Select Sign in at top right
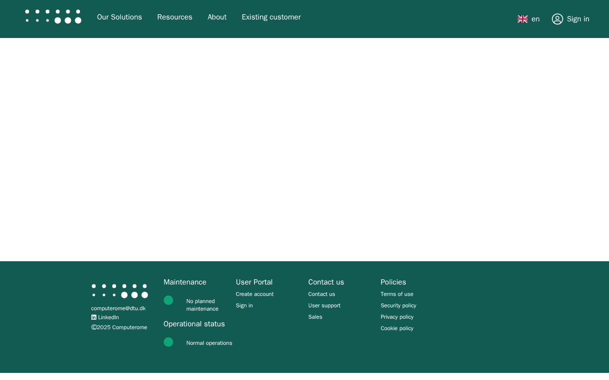The image size is (609, 380). tap(578, 19)
